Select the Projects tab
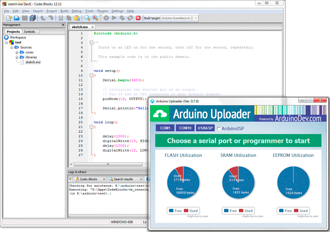Screen dimensions: 330x232 (x=13, y=31)
